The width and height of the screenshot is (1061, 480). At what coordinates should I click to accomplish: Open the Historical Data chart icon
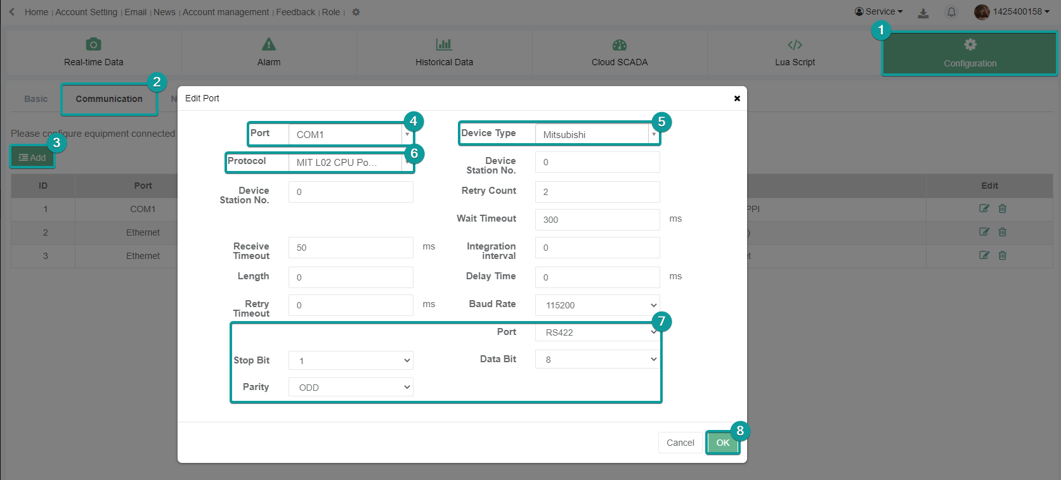coord(444,44)
